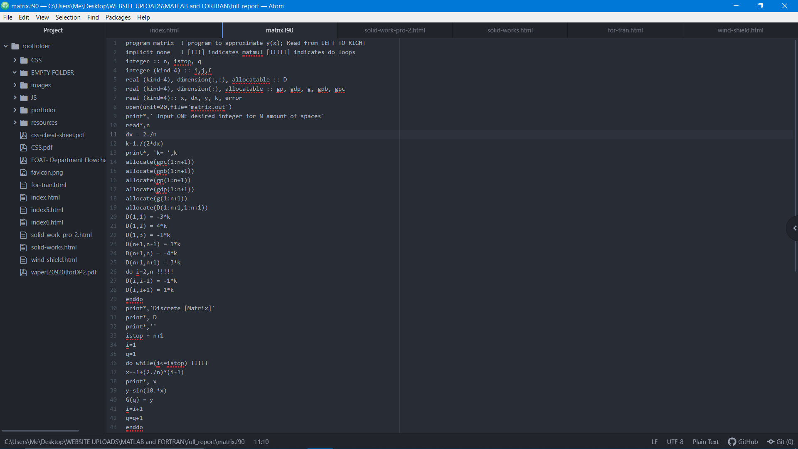Open wiper[20920]forDP2.pdf from the tree

(64, 272)
